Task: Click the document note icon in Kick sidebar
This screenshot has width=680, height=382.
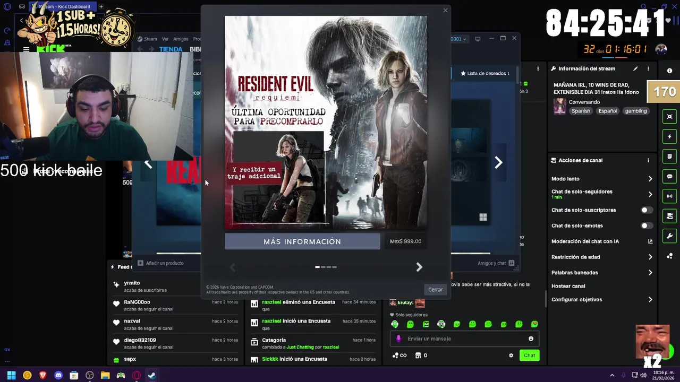Action: tap(669, 157)
